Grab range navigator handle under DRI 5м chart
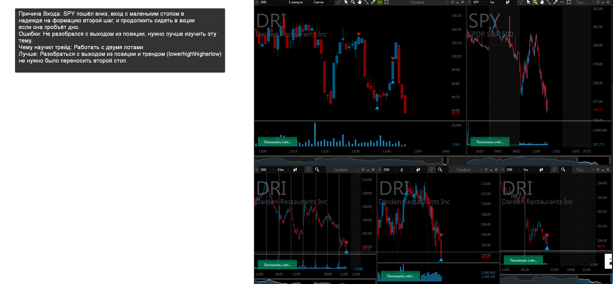613x284 pixels. tap(577, 279)
